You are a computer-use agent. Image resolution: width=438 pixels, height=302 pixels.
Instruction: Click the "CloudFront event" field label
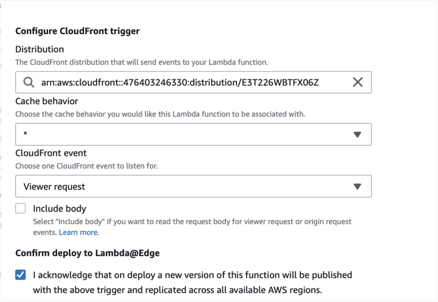(51, 153)
